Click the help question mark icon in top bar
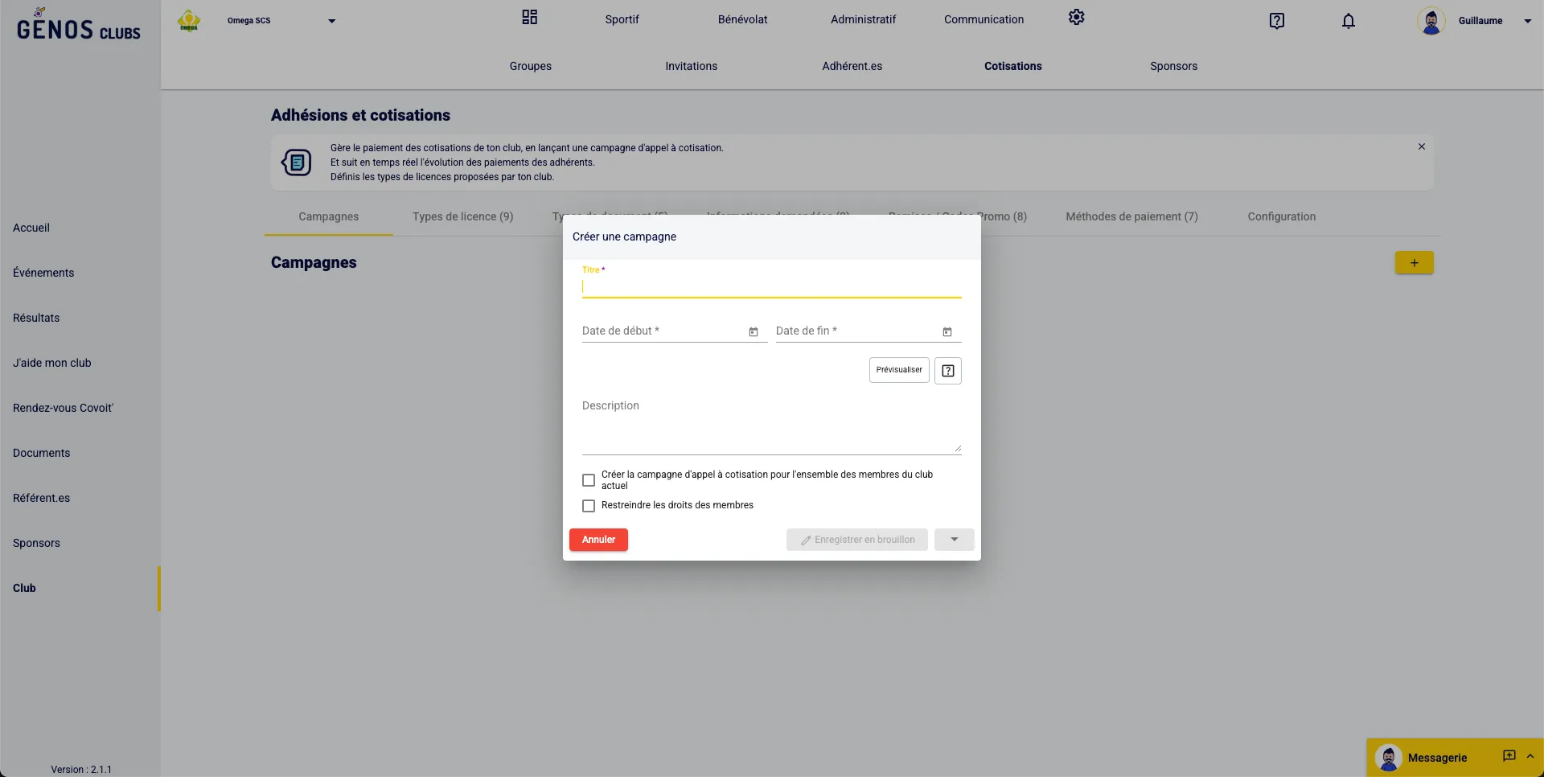This screenshot has height=777, width=1544. click(1276, 21)
